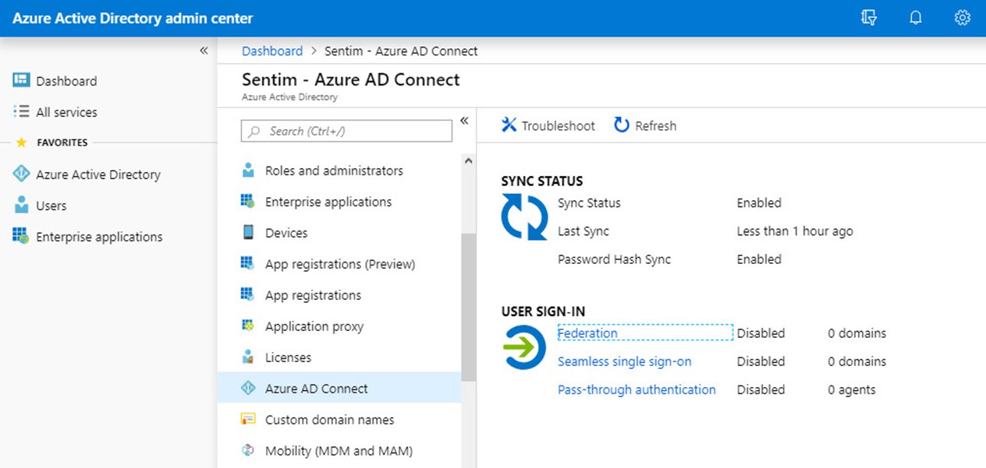This screenshot has height=468, width=986.
Task: Open the settings gear in the header
Action: (x=963, y=18)
